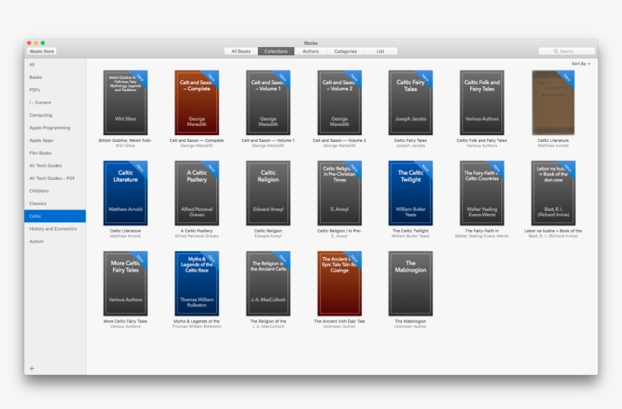622x409 pixels.
Task: Add a new collection with plus button
Action: (x=32, y=369)
